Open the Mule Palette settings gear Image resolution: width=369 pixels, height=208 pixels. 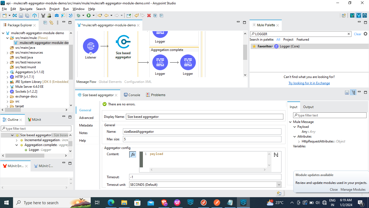click(x=365, y=34)
